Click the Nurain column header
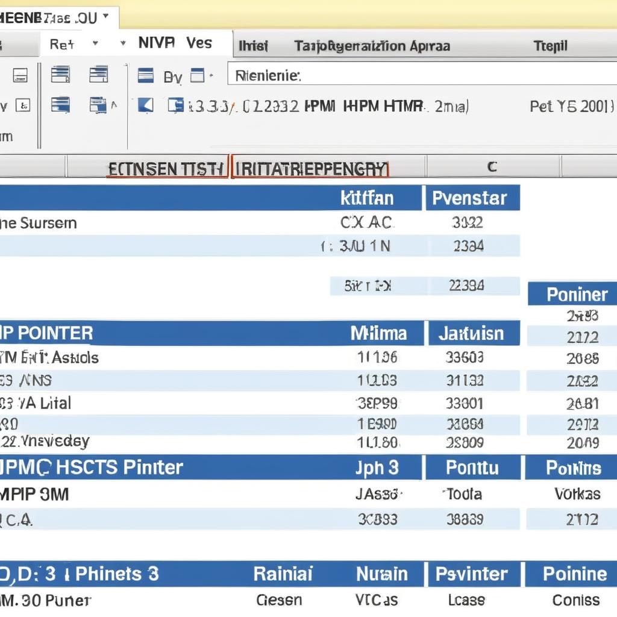Screen dimensions: 617x617 point(381,574)
